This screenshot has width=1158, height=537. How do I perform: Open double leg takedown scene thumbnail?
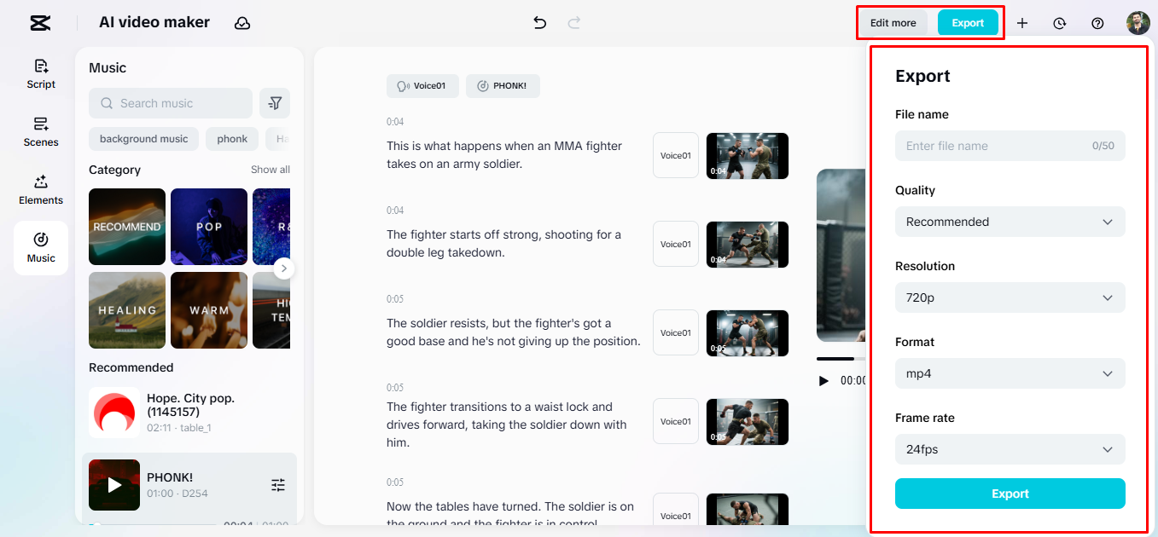point(748,245)
